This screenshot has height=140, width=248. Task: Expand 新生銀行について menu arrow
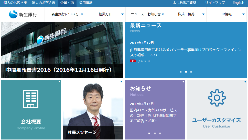pyautogui.click(x=82, y=14)
